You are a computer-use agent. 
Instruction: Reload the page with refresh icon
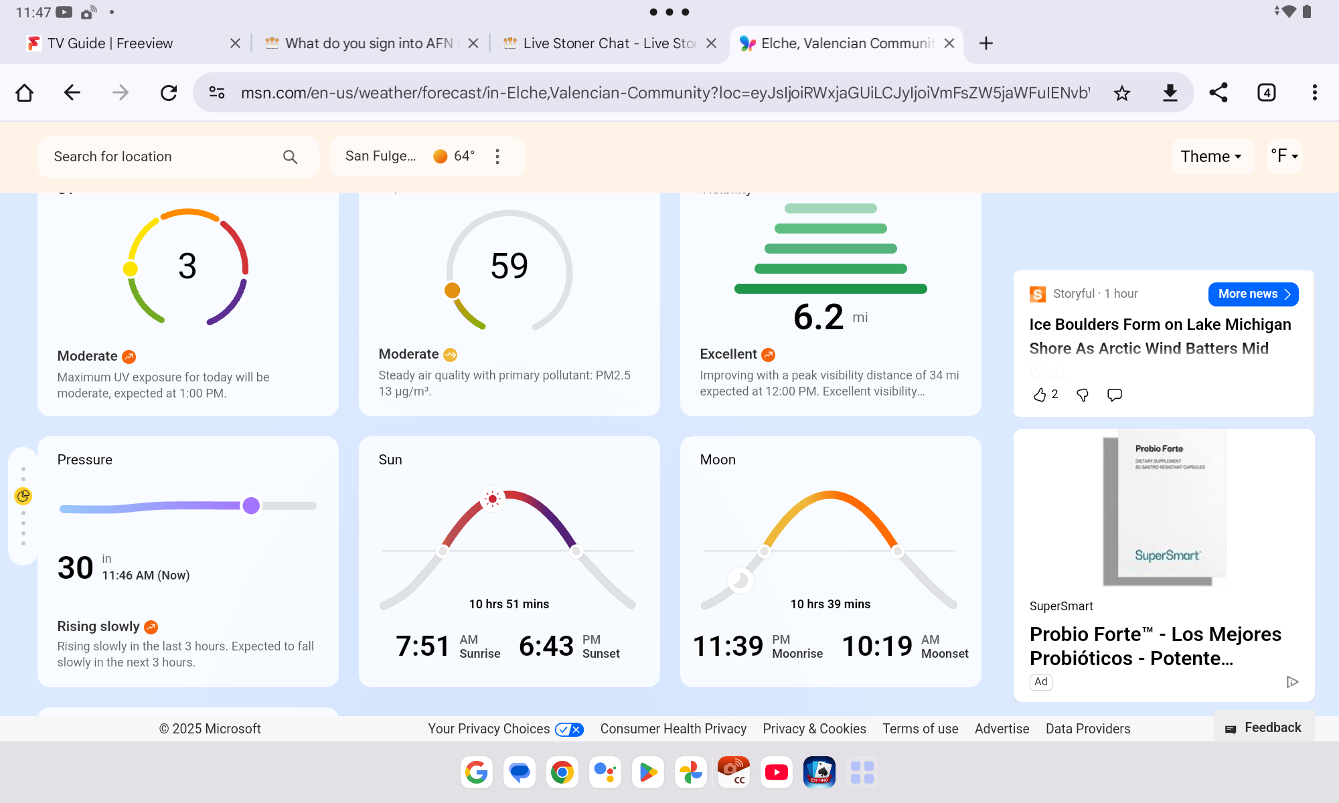click(x=169, y=92)
